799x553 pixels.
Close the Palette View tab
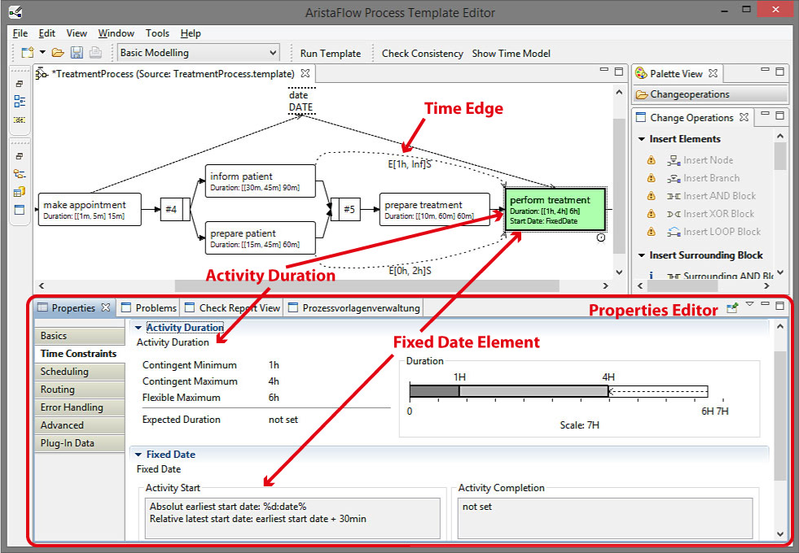713,73
